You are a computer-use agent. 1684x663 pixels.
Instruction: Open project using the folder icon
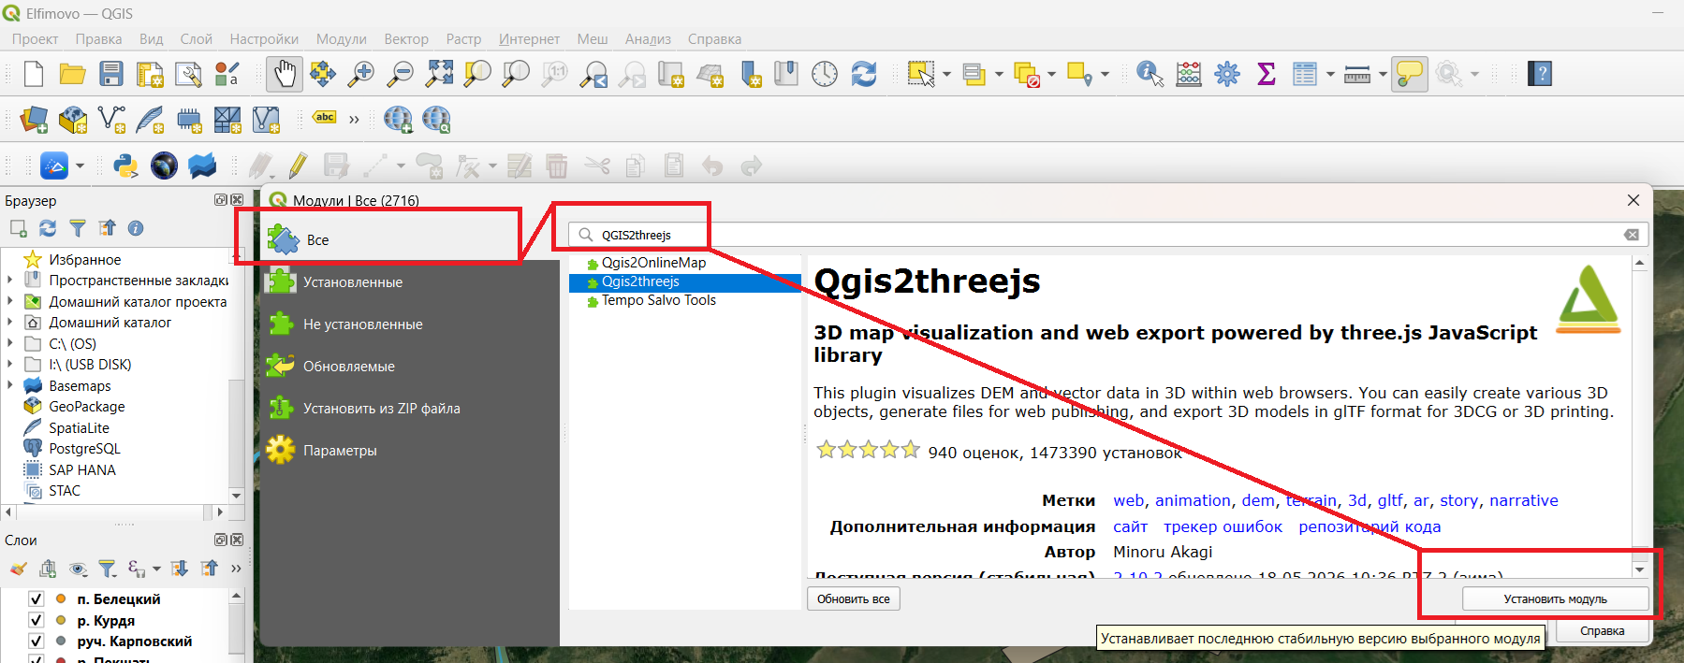(72, 74)
